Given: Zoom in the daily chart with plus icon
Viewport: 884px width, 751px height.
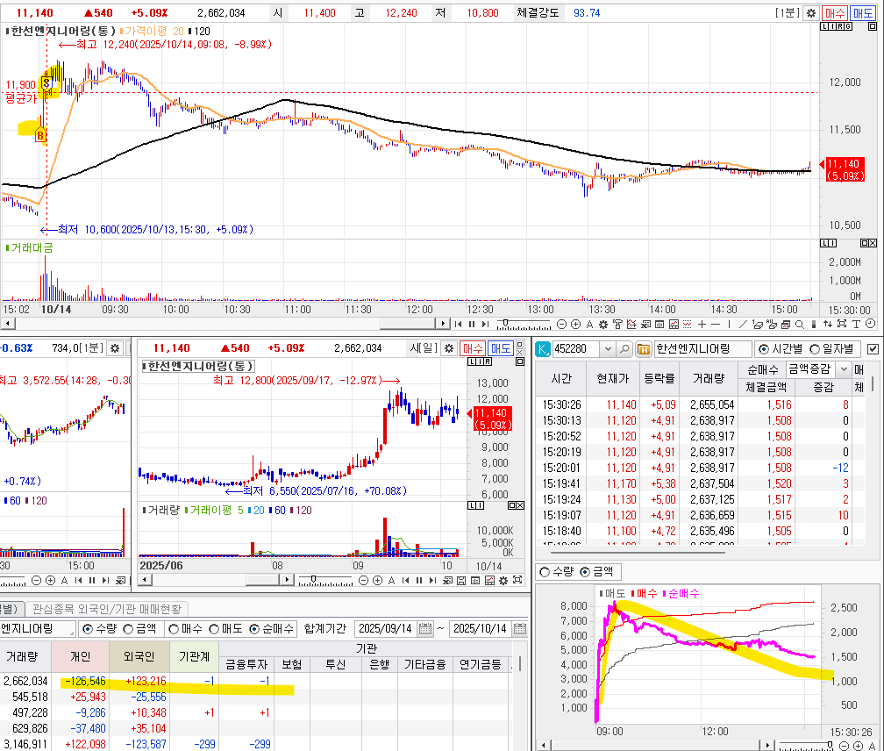Looking at the screenshot, I should coord(377,580).
